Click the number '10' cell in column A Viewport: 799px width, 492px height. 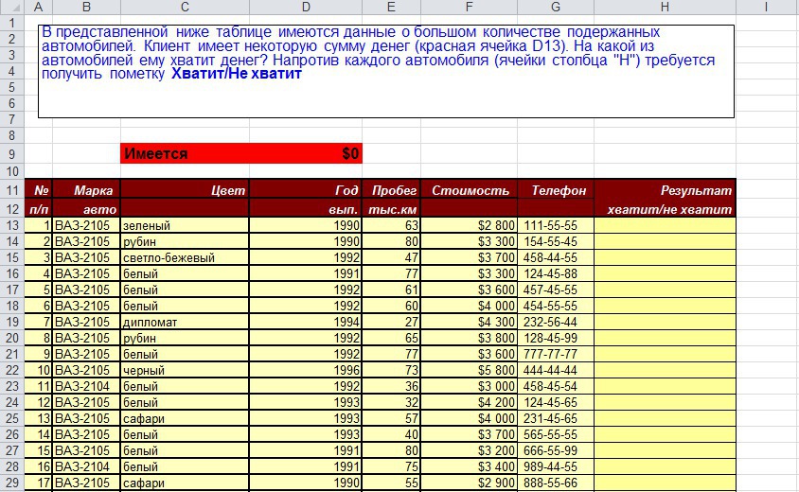point(38,370)
